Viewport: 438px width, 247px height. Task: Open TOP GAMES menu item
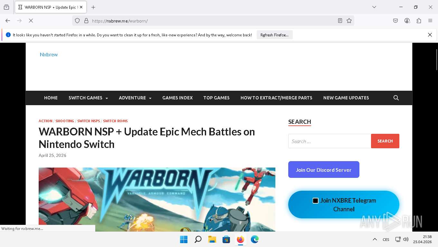click(x=216, y=98)
